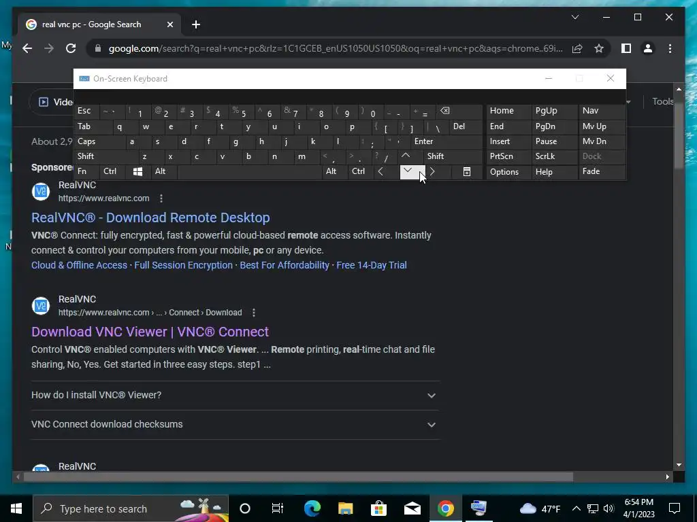Open Microsoft Store from the taskbar
Image resolution: width=697 pixels, height=522 pixels.
tap(378, 508)
